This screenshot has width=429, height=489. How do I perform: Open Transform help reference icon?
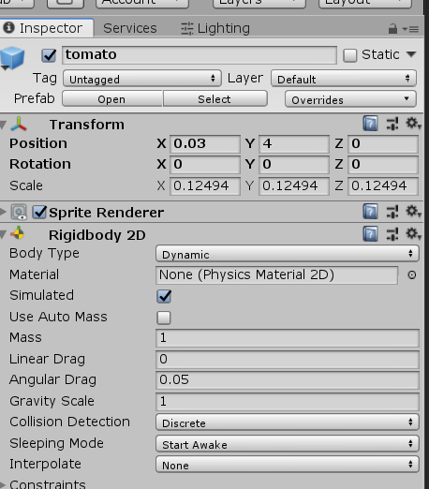370,124
